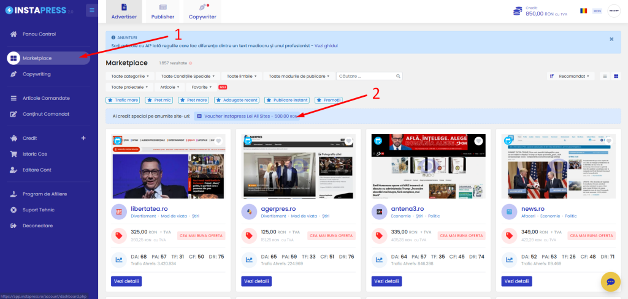
Task: Open the Recomandat sort dropdown
Action: 571,76
